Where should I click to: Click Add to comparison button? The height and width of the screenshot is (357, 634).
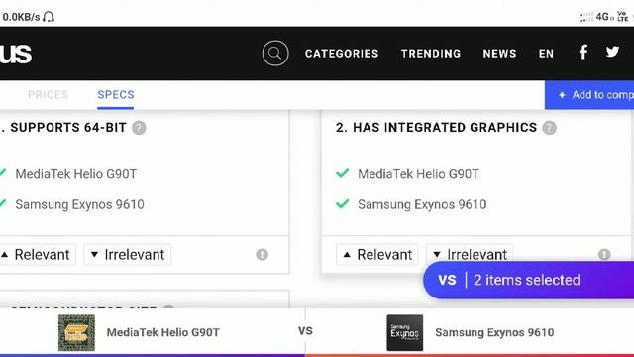click(x=589, y=95)
